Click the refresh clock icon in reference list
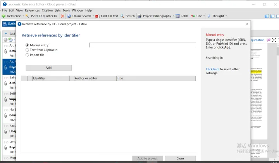The height and width of the screenshot is (163, 279). 11,40
